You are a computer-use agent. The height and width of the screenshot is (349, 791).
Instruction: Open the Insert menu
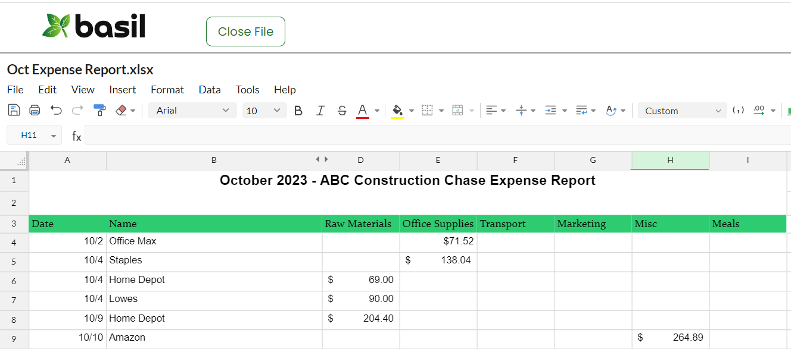point(123,90)
